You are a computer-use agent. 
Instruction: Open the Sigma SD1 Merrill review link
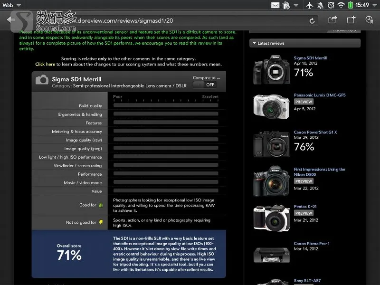tap(311, 58)
